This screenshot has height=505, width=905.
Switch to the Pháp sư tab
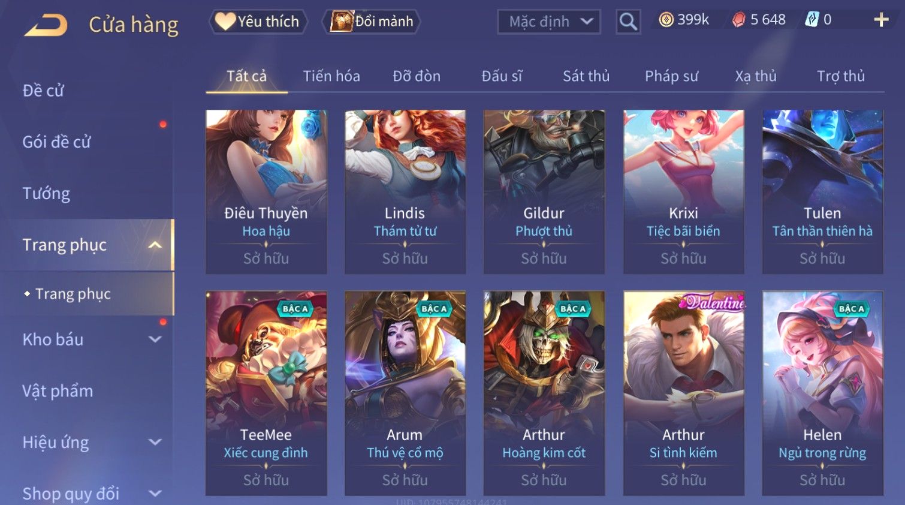tap(671, 76)
